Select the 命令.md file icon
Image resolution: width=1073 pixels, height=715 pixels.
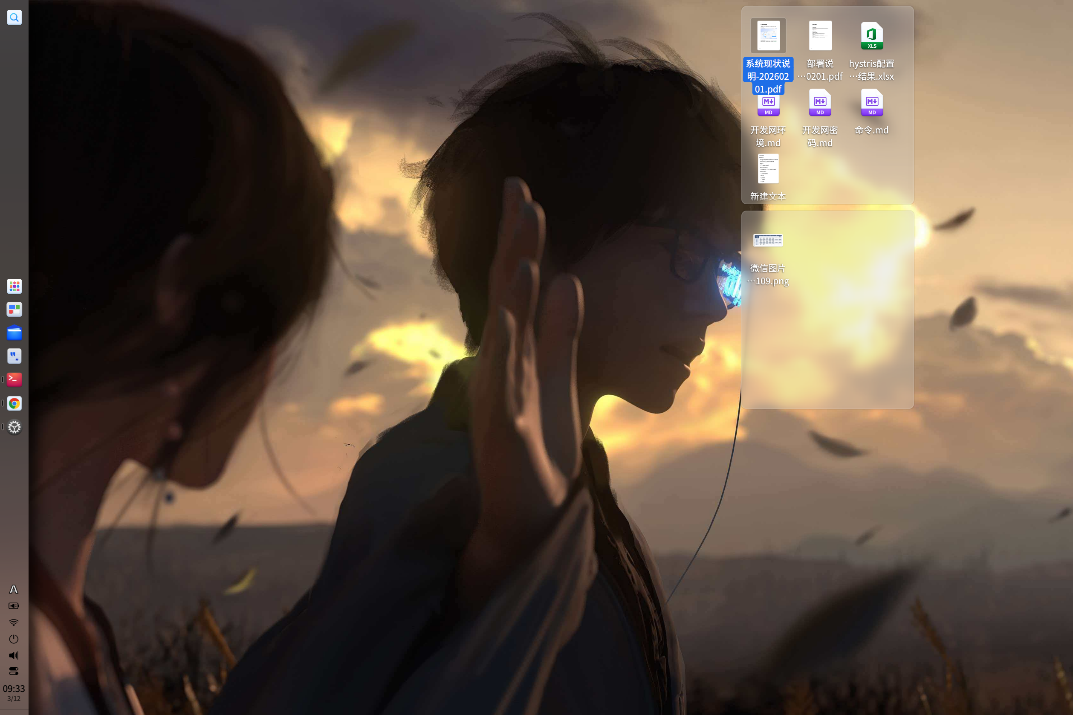click(871, 103)
